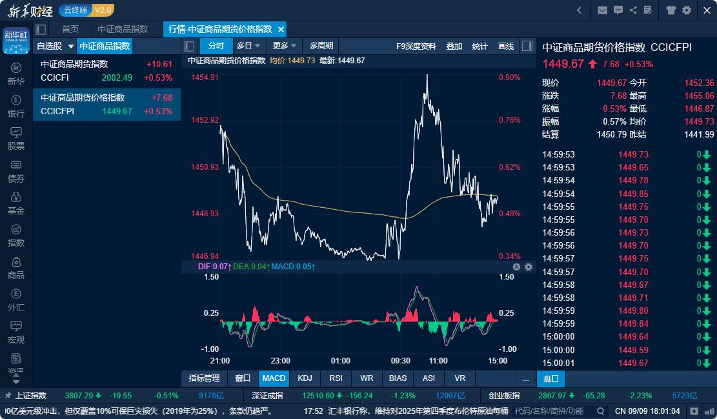The height and width of the screenshot is (419, 717).
Task: Select the KDJ indicator tab
Action: click(305, 378)
